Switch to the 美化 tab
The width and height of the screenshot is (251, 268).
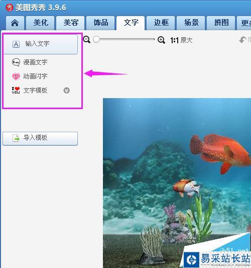pos(40,23)
